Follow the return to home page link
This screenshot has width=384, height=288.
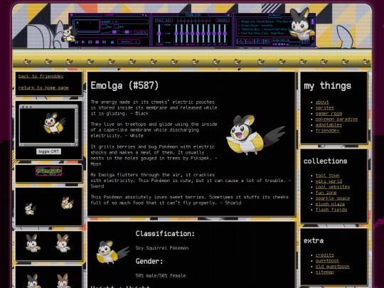43,87
